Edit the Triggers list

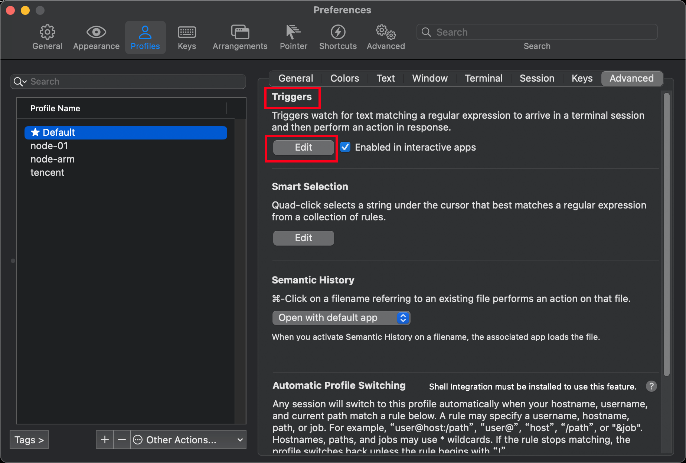click(303, 147)
